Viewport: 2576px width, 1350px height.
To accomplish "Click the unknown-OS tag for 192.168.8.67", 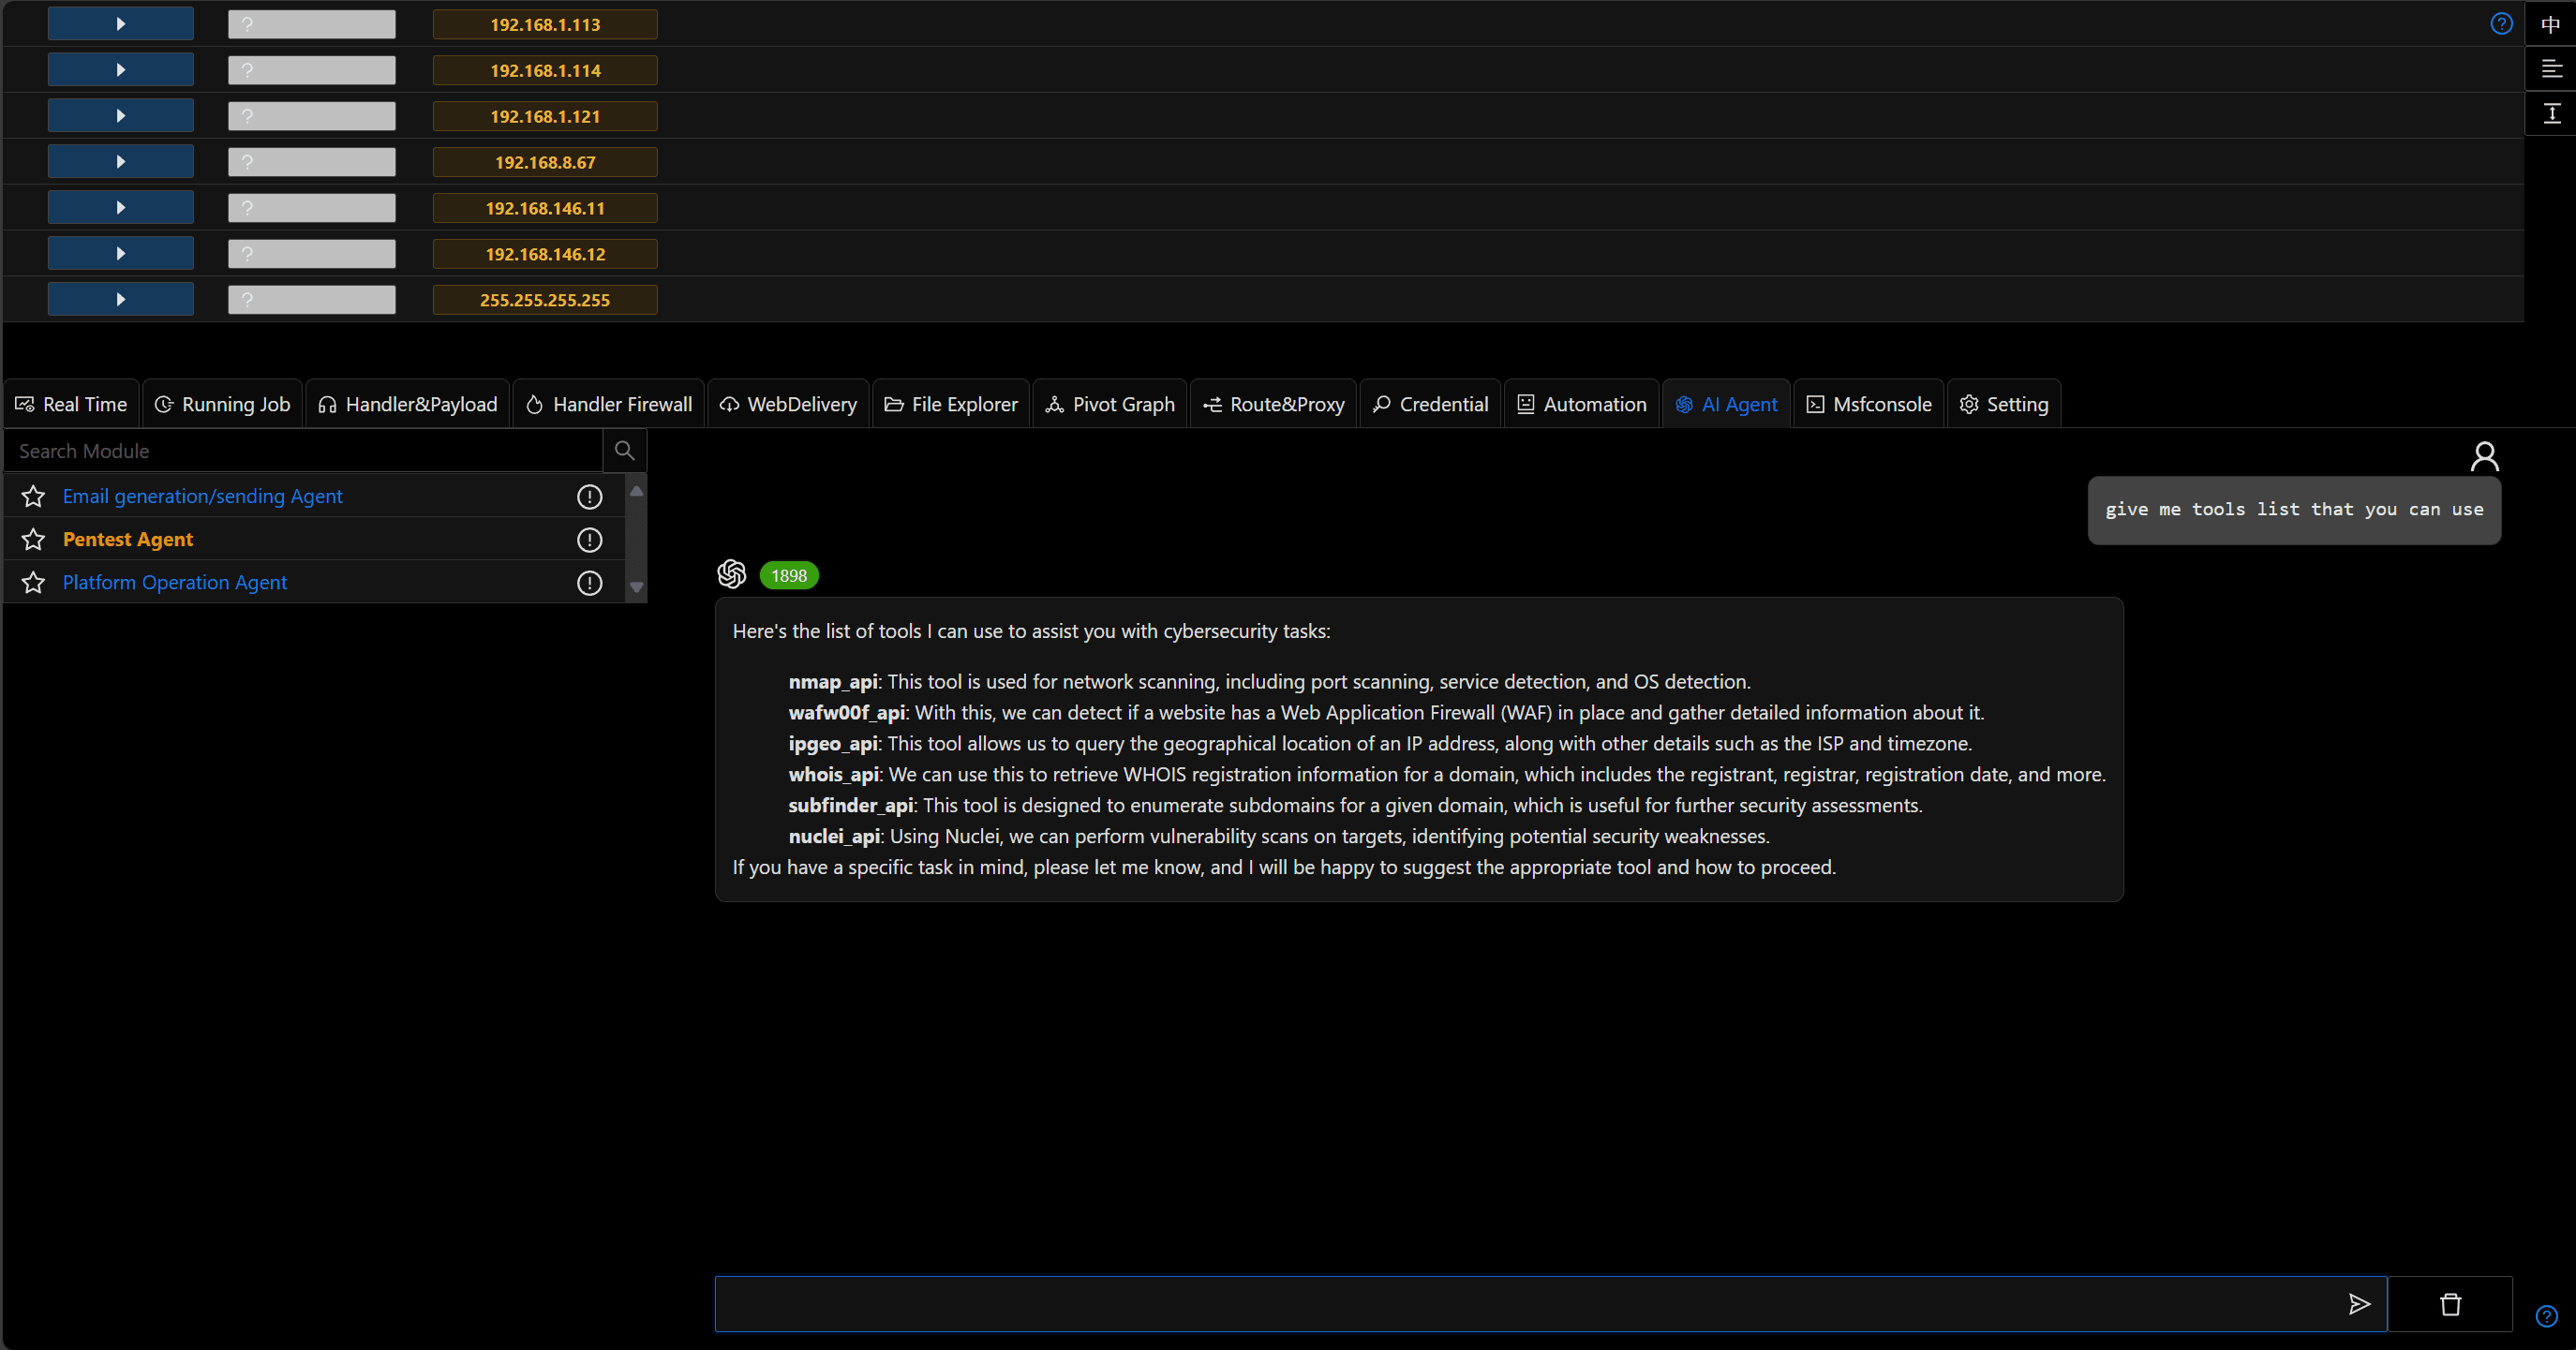I will 312,162.
